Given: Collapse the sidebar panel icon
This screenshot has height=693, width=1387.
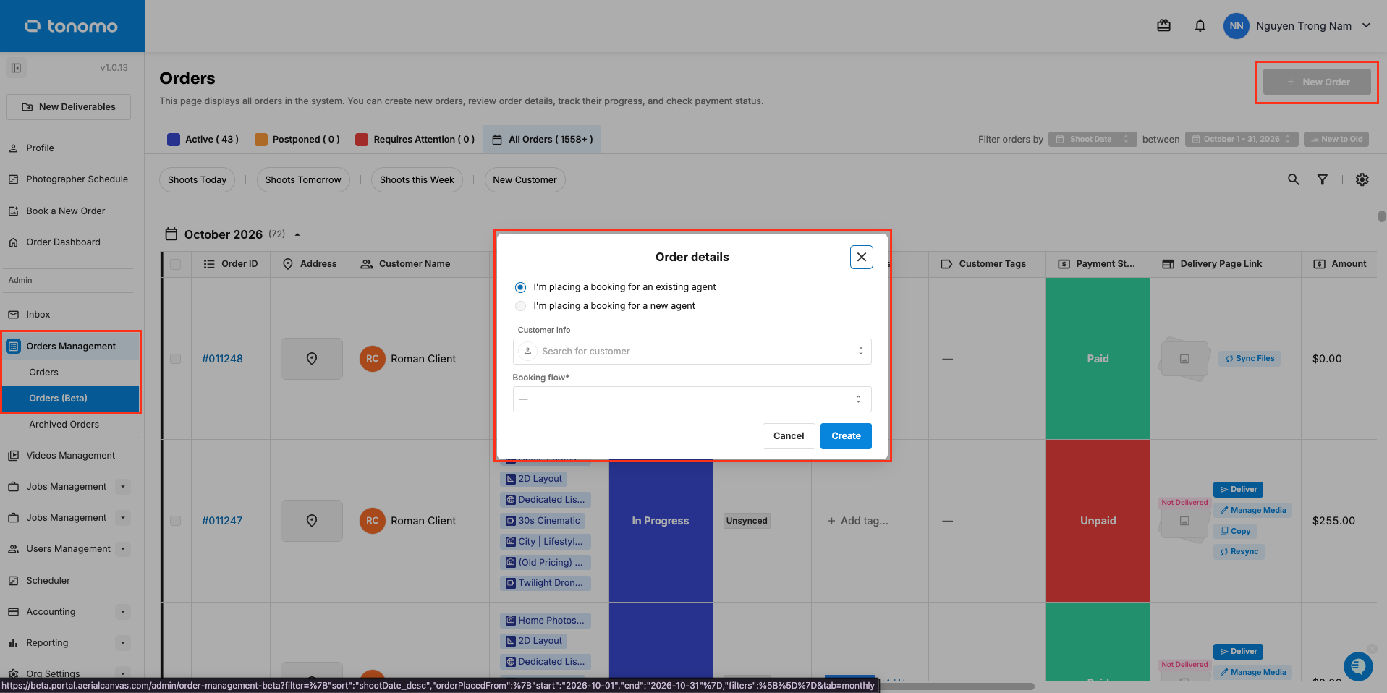Looking at the screenshot, I should point(16,68).
